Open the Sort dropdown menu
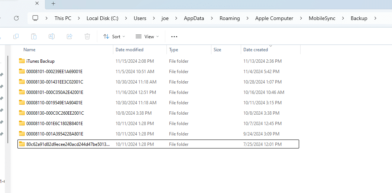Image resolution: width=392 pixels, height=193 pixels. tap(114, 36)
